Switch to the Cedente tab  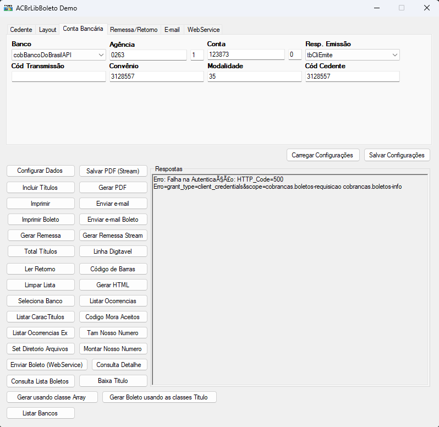click(21, 29)
